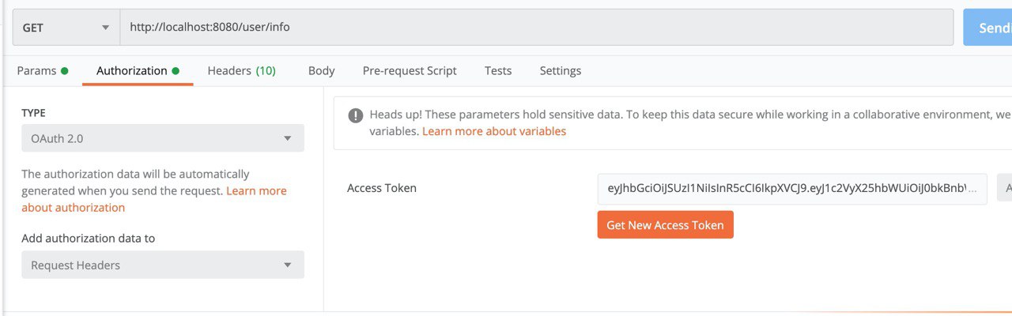This screenshot has height=316, width=1012.
Task: Click the info icon beside Heads up
Action: (356, 115)
